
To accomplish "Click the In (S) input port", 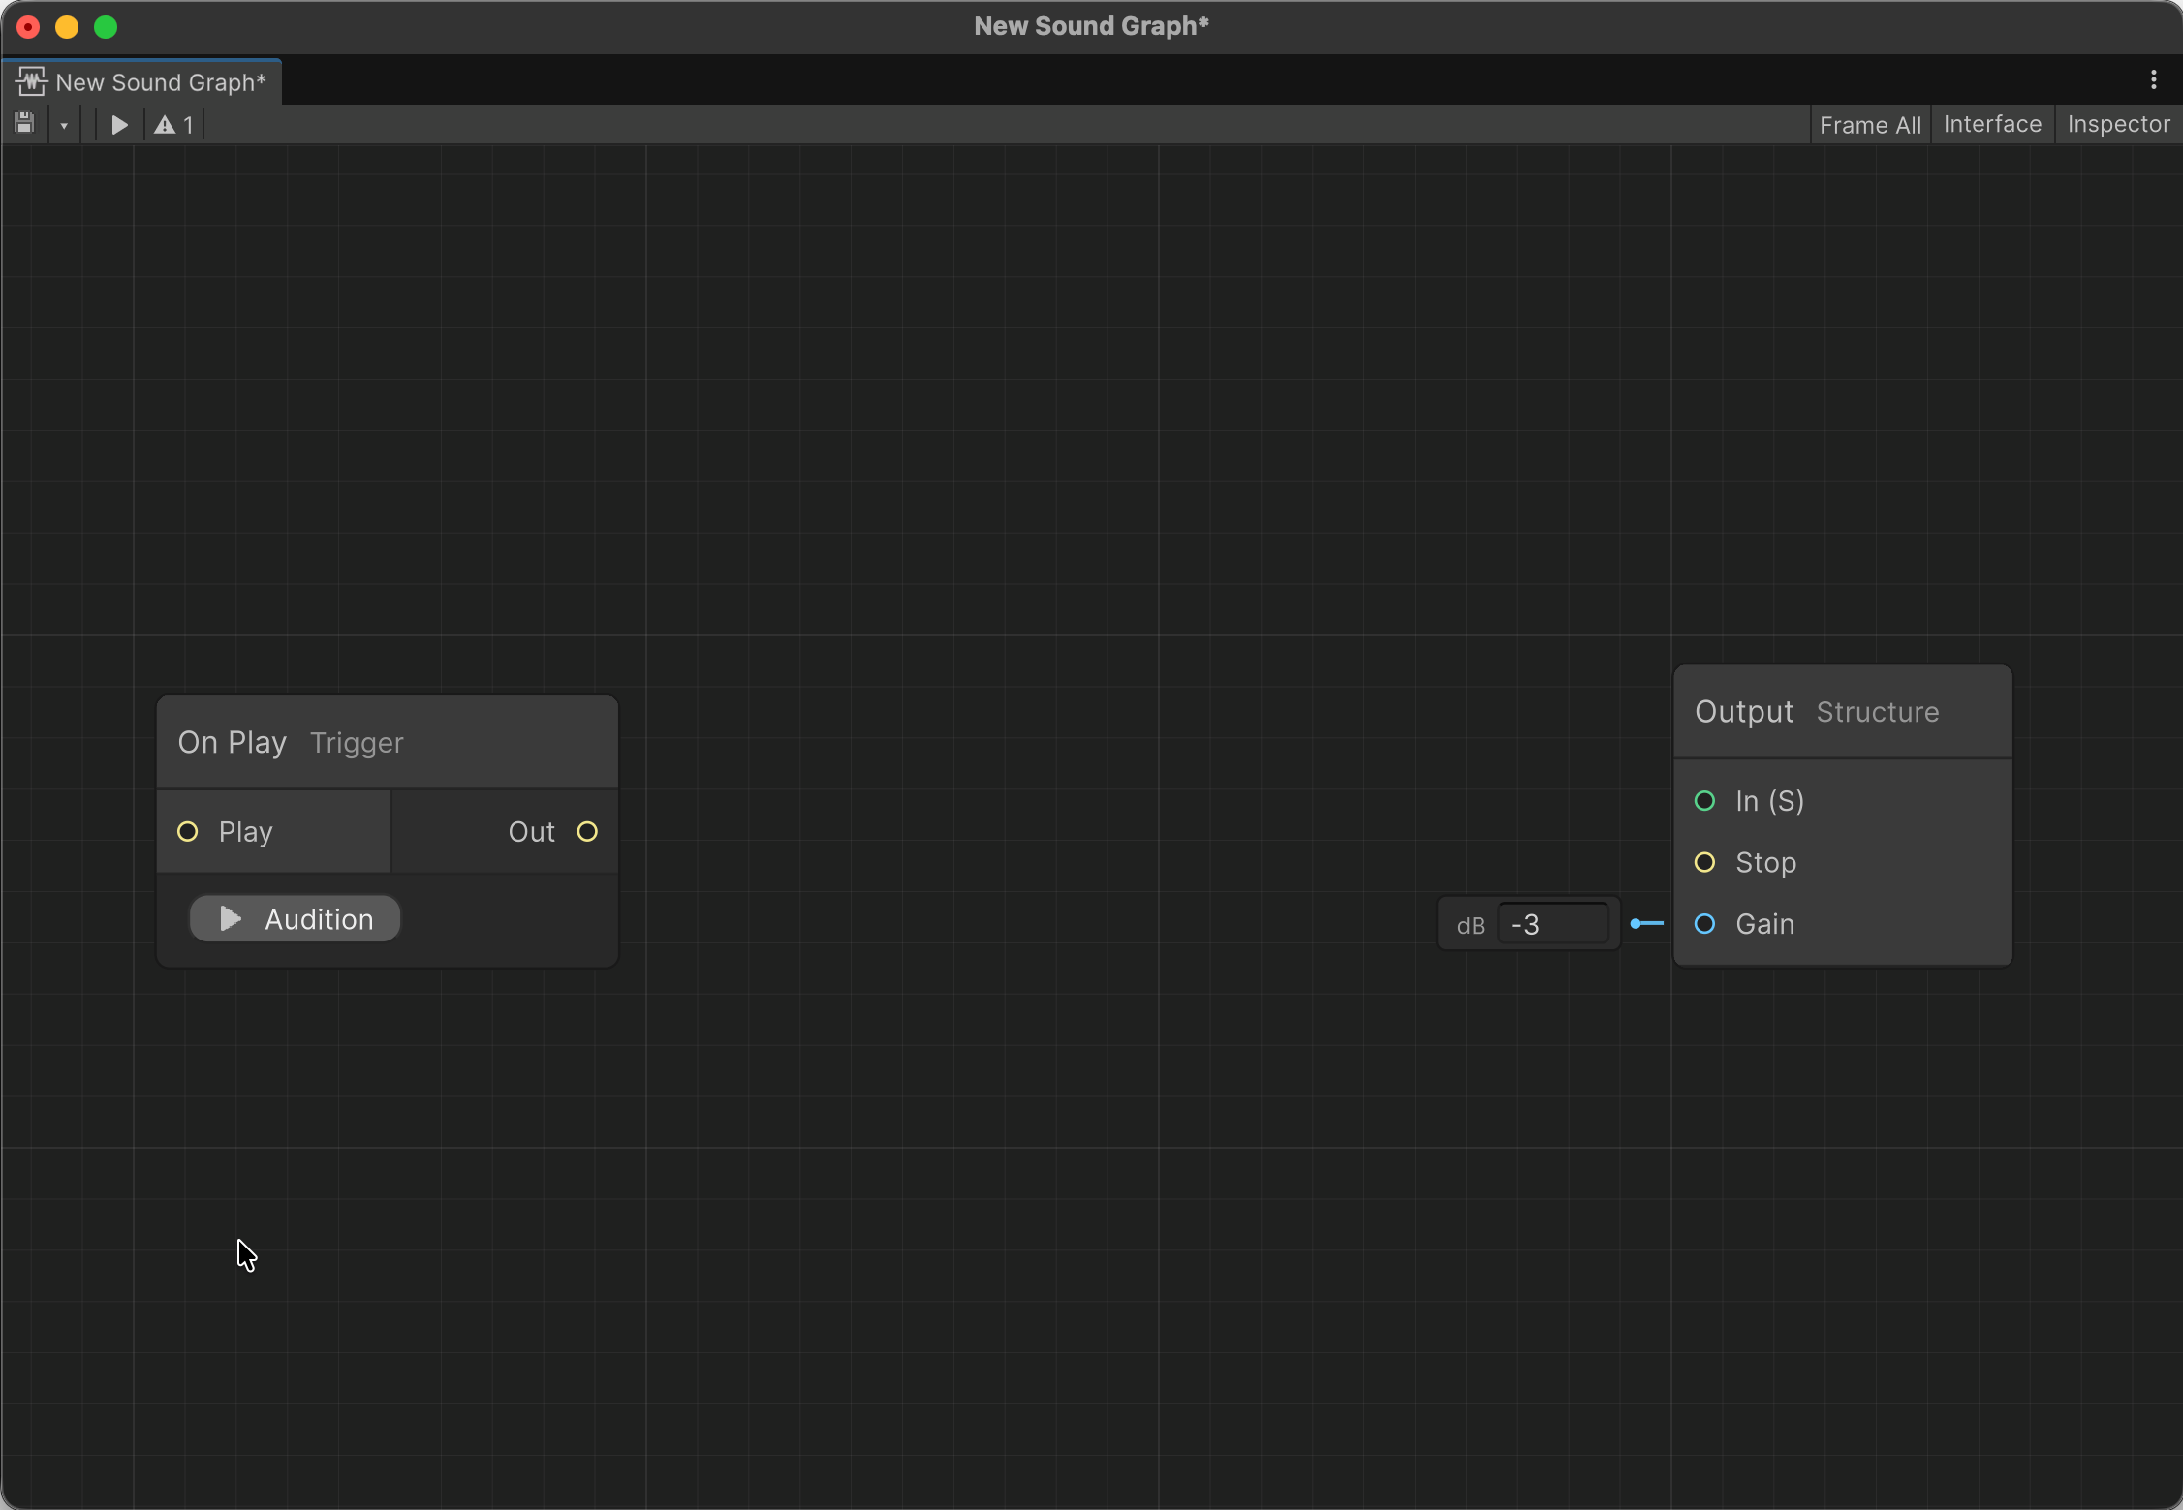I will [x=1704, y=801].
